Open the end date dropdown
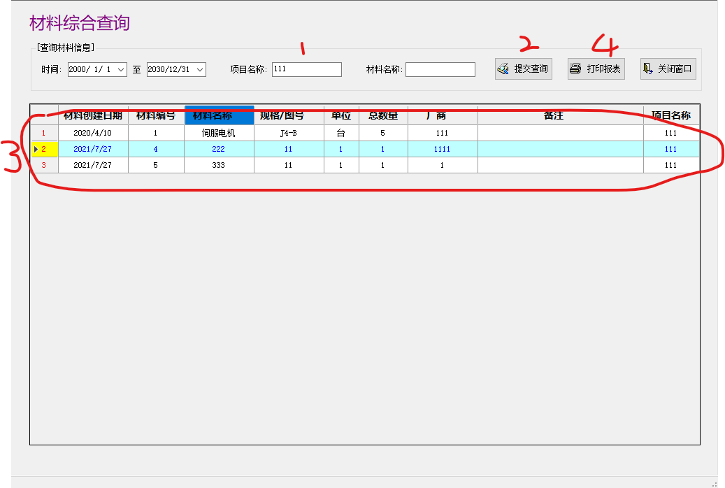The width and height of the screenshot is (725, 488). (200, 69)
